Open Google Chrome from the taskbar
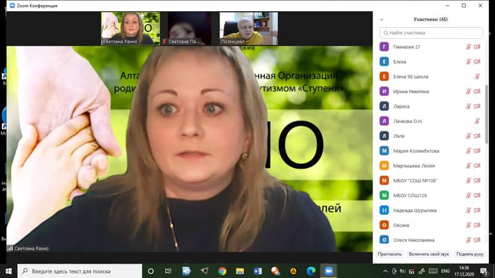495x278 pixels. click(222, 271)
